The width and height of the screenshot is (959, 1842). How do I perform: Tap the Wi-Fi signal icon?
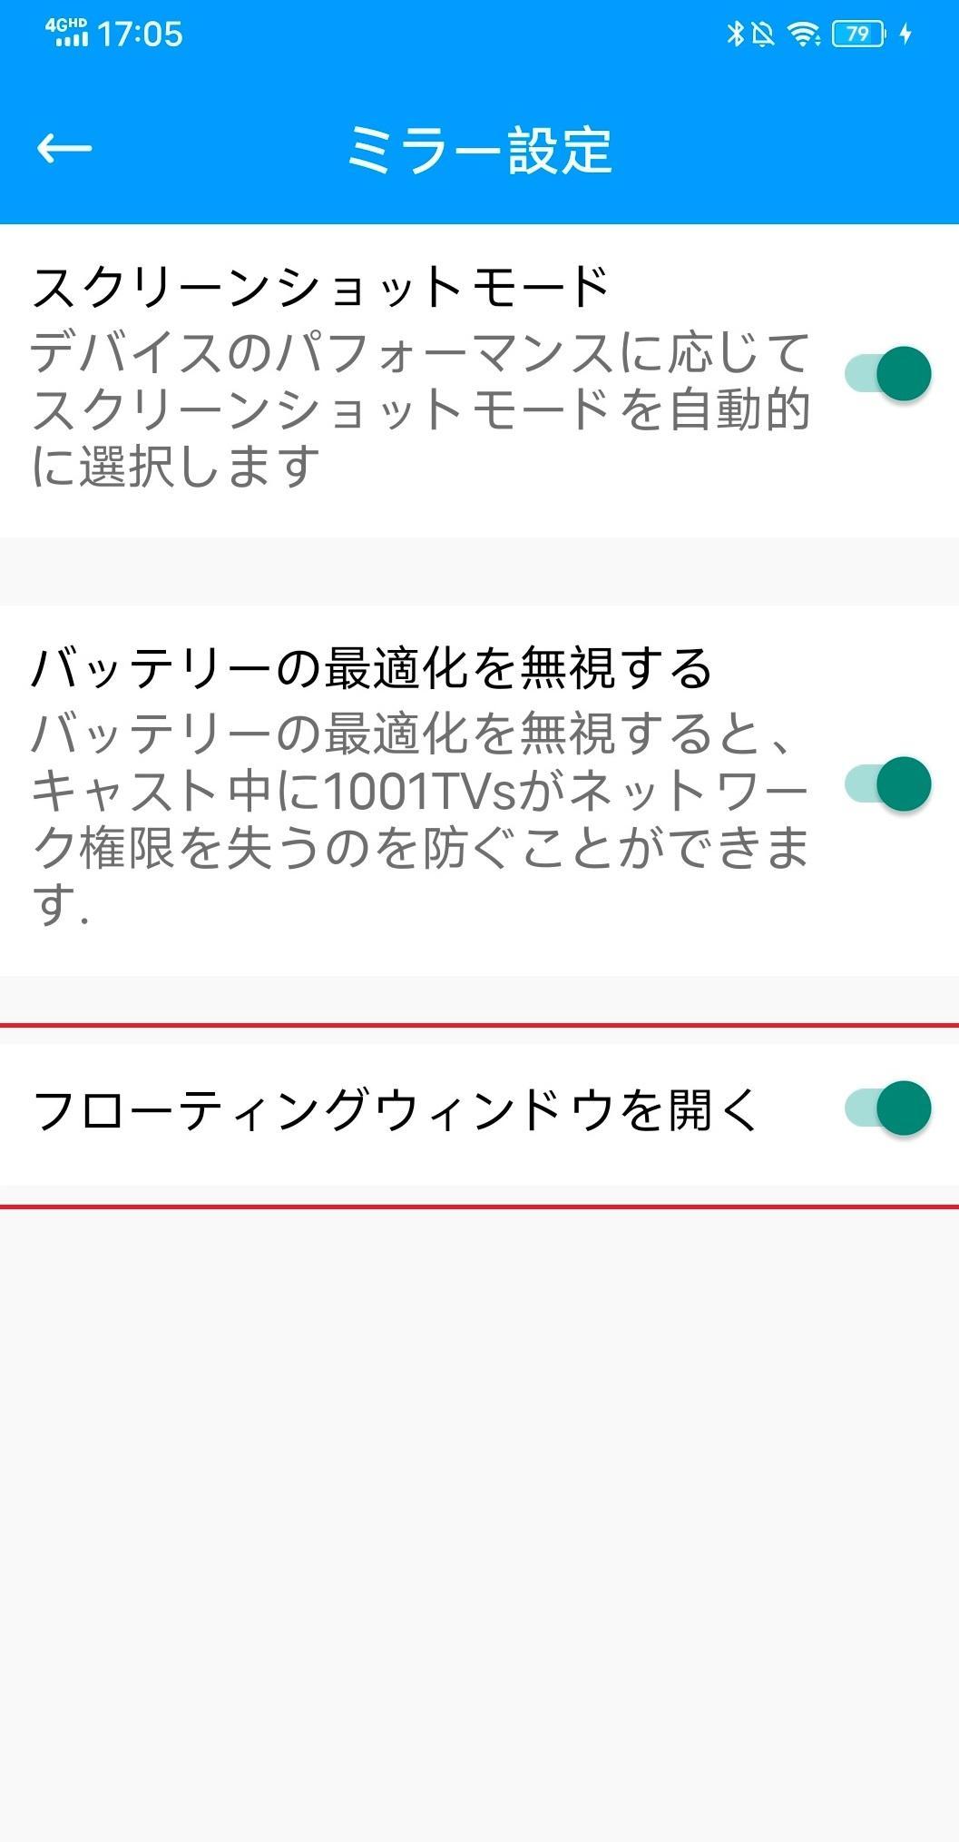(804, 34)
